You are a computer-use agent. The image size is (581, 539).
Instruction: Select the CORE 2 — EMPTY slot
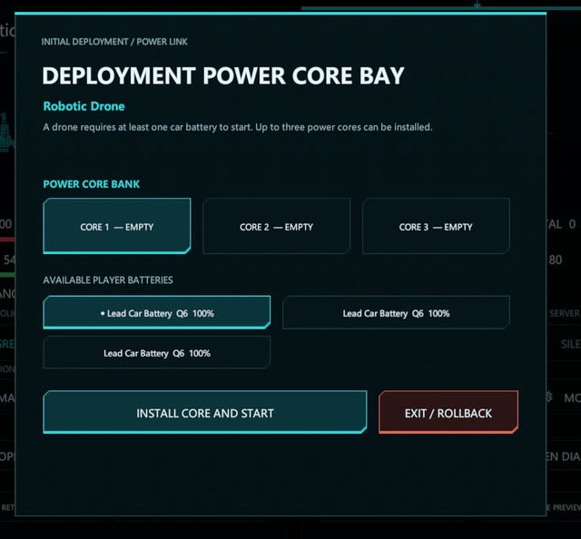coord(276,226)
